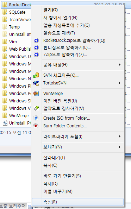Expand the TortoiseSVN submenu arrow
The image size is (131, 209).
point(120,83)
